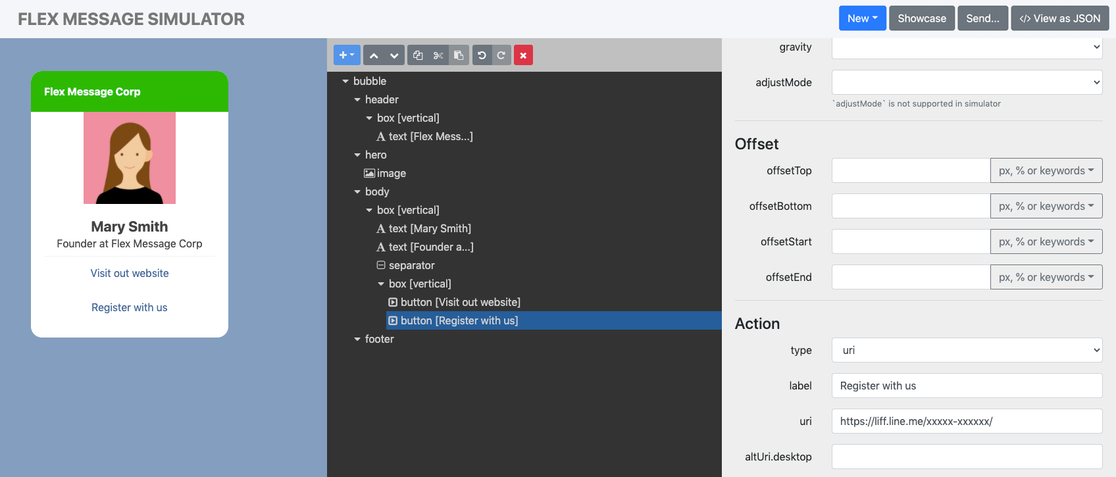Click the FLEX MESSAGE SIMULATOR title
The width and height of the screenshot is (1116, 477).
coord(131,19)
